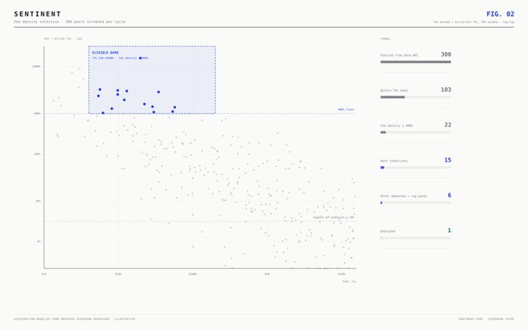528x330 pixels.
Task: Click the '400% floor' annotation
Action: [346, 109]
